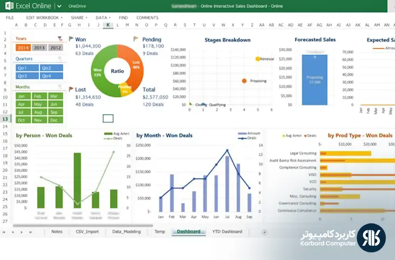395x260 pixels.
Task: Click the Legal Consulting bar in Prod Type chart
Action: pyautogui.click(x=345, y=153)
